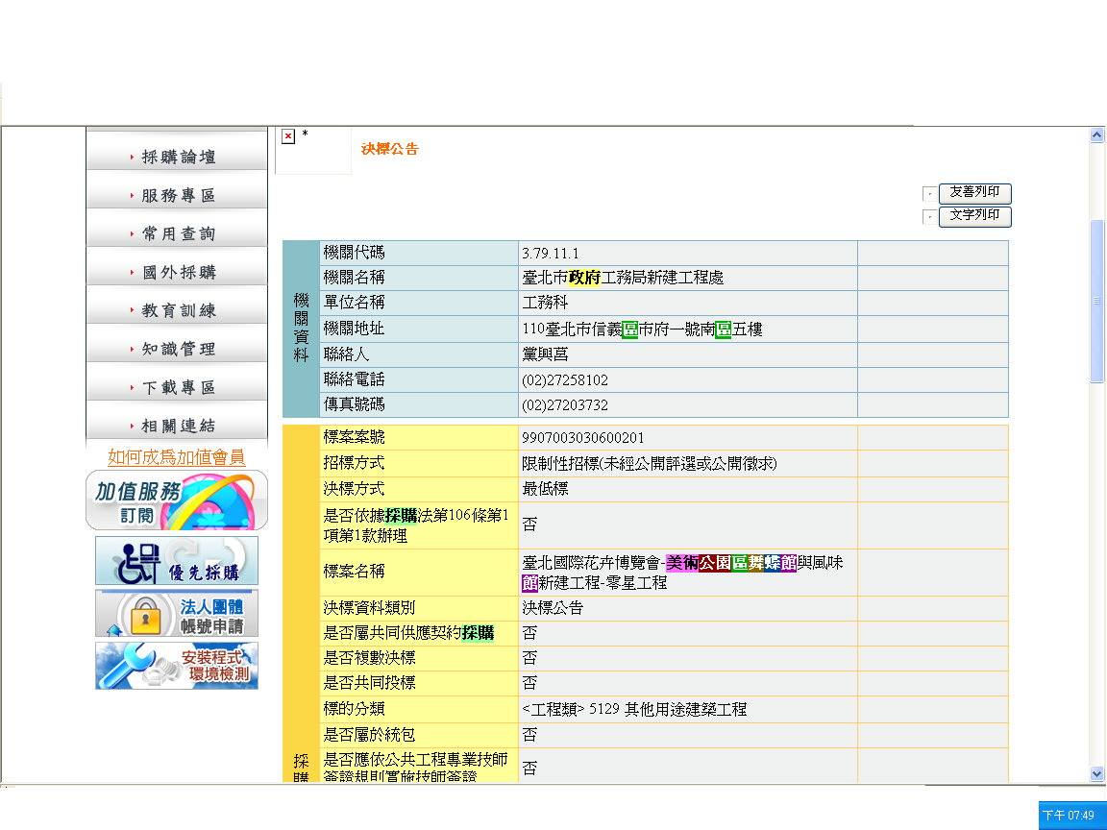Click the page scrollbar up arrow
Screen dimensions: 1107x830
click(1097, 136)
